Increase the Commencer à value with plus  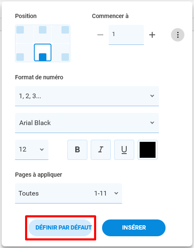coord(152,35)
